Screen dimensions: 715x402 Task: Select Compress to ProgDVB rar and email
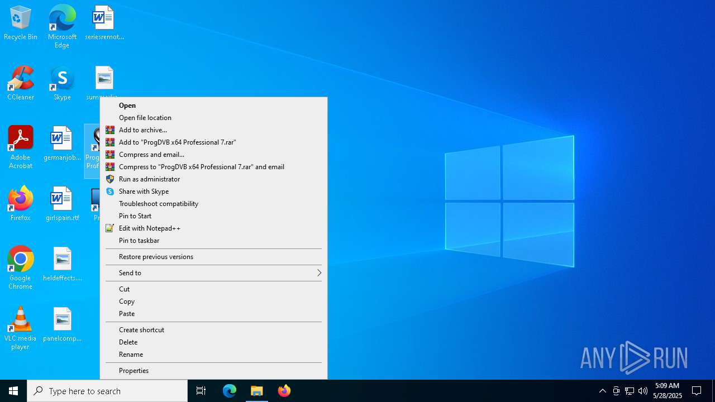(213, 167)
